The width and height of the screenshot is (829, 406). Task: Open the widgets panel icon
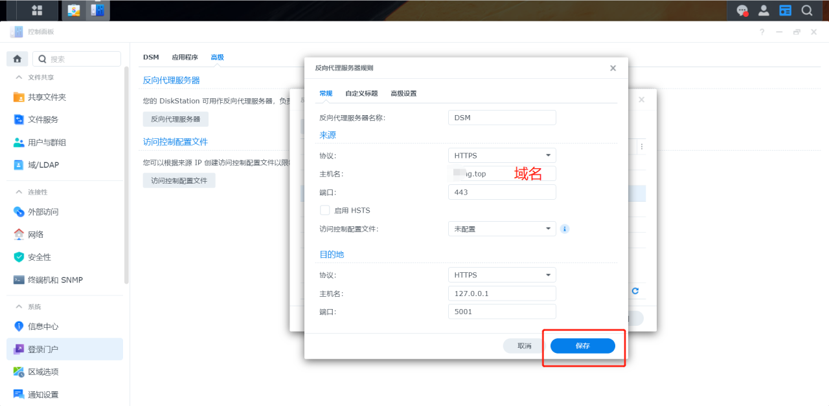(x=785, y=10)
